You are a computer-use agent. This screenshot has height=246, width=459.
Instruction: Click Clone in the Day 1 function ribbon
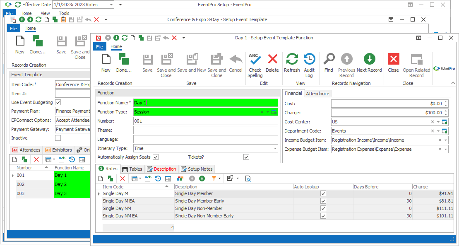(123, 63)
